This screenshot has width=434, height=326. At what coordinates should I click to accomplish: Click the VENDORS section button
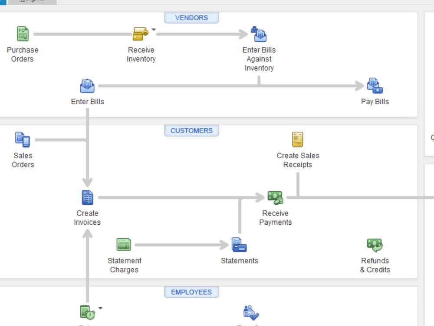(x=191, y=18)
